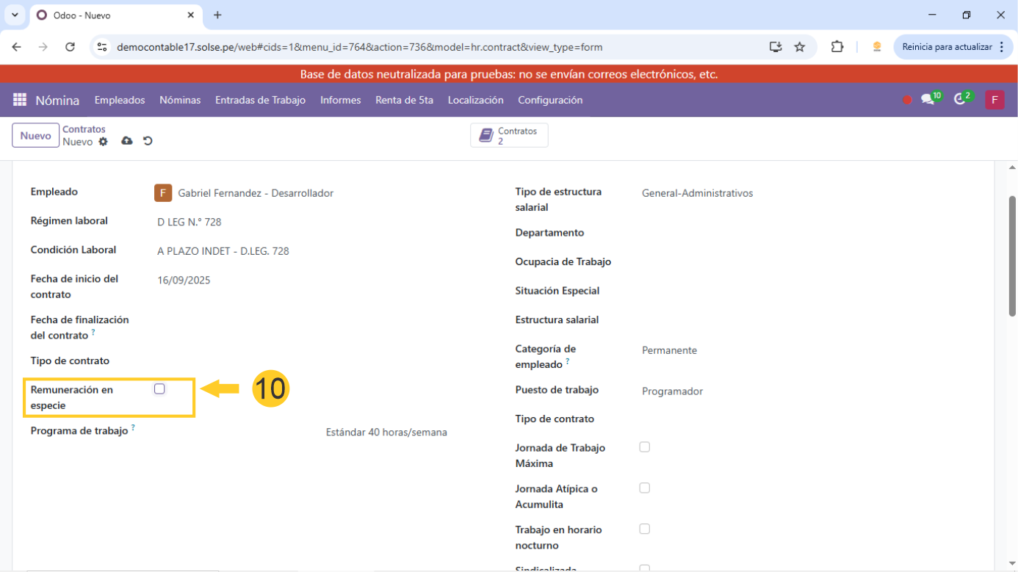This screenshot has height=572, width=1018.
Task: Open the Odoo apps grid menu
Action: [20, 100]
